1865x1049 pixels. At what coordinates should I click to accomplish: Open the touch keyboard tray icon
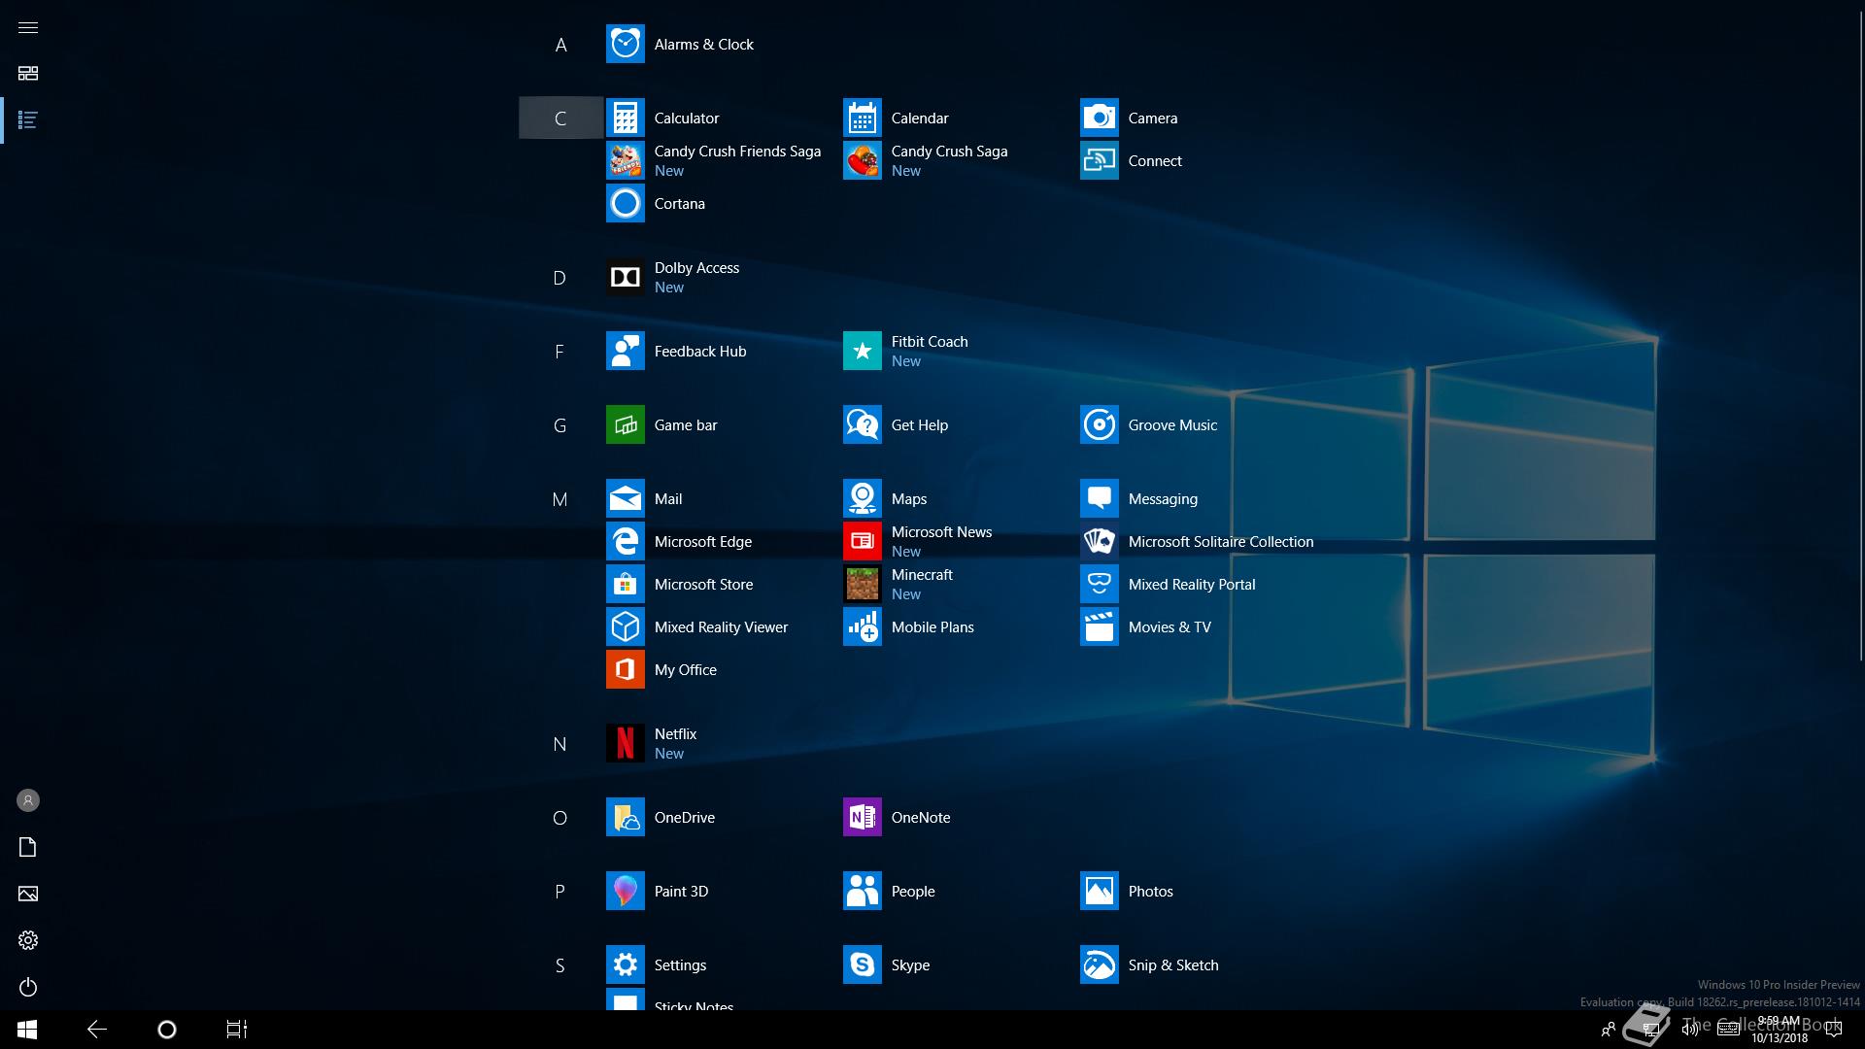pos(1728,1030)
